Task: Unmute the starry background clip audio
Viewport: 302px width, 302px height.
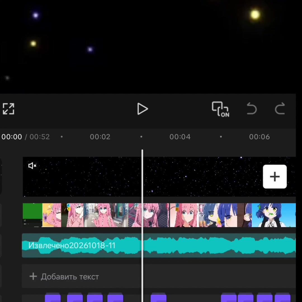Action: click(x=32, y=166)
